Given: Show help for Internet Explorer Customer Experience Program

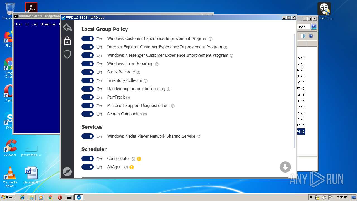Looking at the screenshot, I should [225, 47].
